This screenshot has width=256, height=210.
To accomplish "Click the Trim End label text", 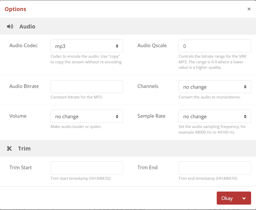I will click(147, 167).
